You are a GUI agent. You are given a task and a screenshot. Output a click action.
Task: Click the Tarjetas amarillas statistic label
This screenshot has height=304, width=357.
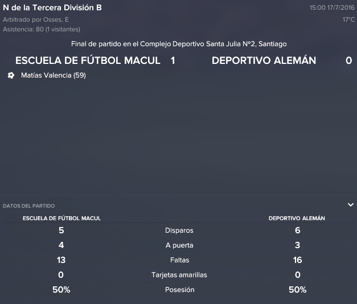179,275
